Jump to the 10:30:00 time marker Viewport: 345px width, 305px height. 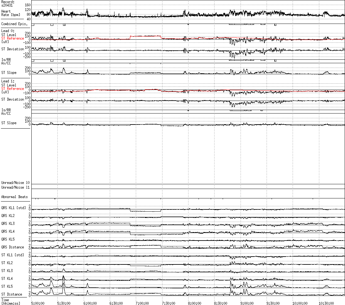[325, 303]
